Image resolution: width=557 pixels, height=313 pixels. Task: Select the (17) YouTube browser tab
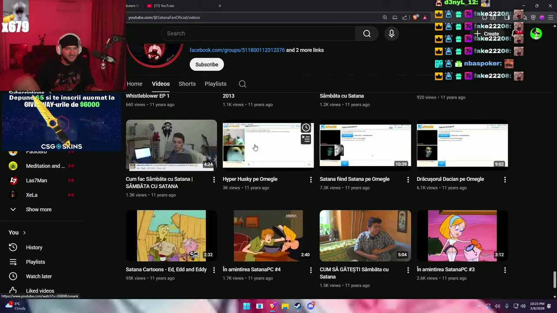[178, 6]
